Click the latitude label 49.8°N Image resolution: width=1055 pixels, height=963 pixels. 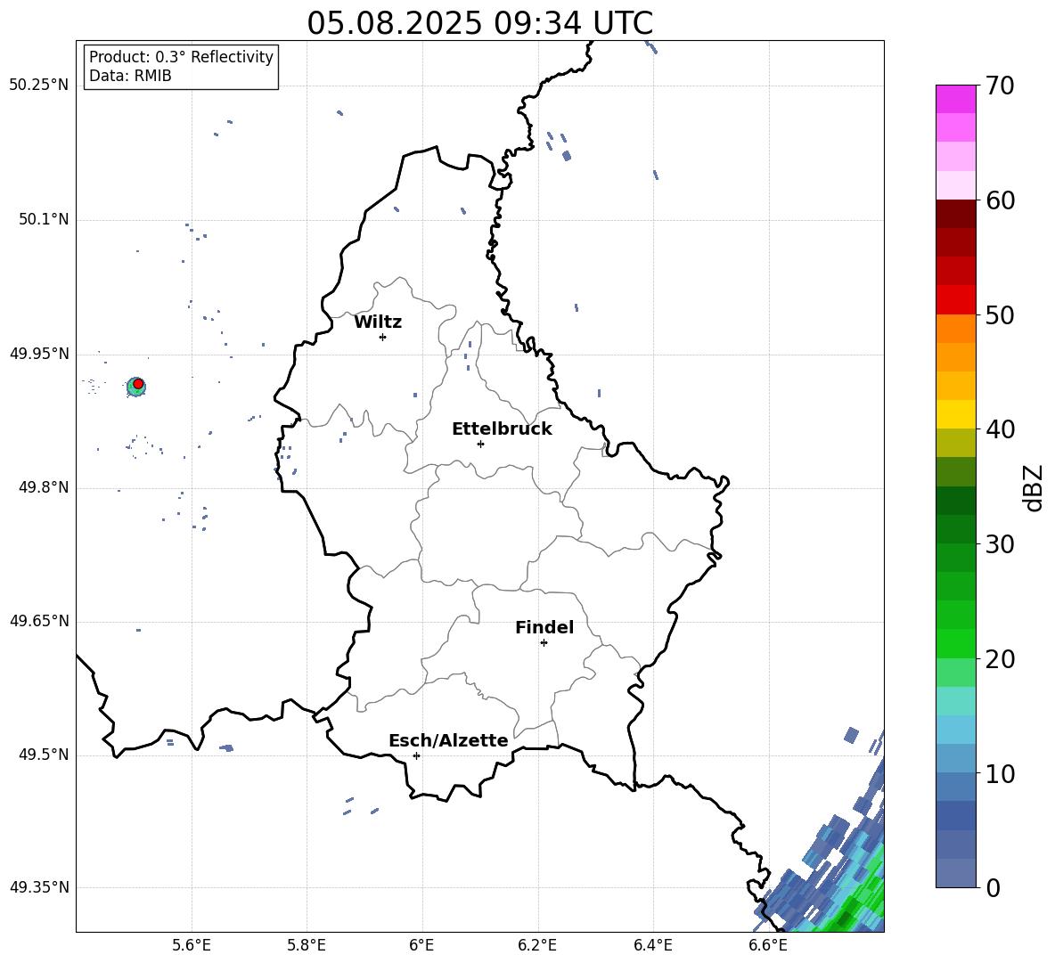(x=44, y=487)
